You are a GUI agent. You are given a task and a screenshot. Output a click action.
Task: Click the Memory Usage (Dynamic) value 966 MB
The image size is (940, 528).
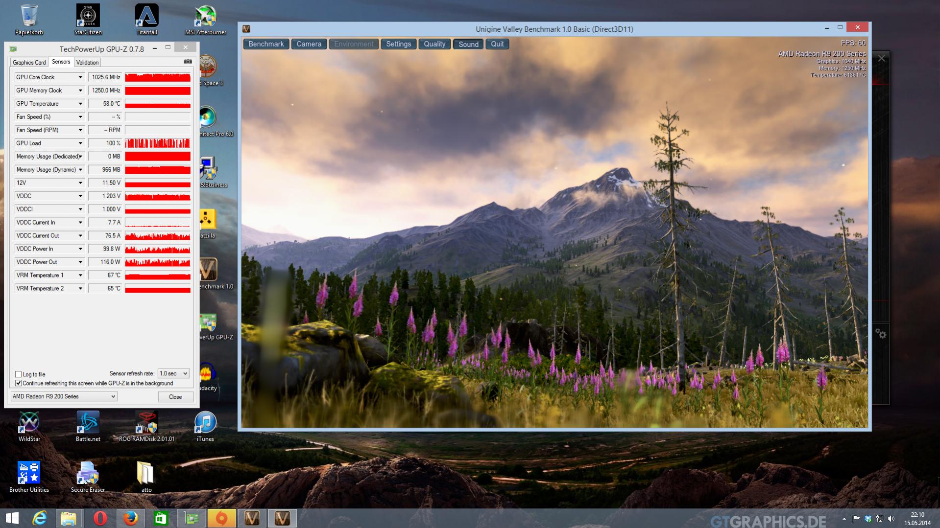(x=105, y=170)
